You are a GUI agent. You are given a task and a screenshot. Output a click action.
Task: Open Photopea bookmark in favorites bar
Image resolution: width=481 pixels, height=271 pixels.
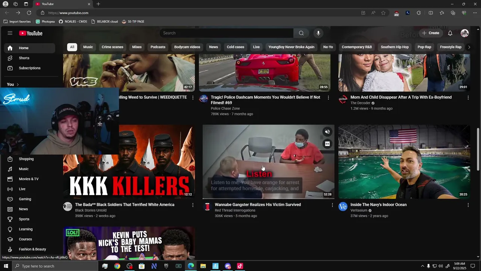pos(45,21)
